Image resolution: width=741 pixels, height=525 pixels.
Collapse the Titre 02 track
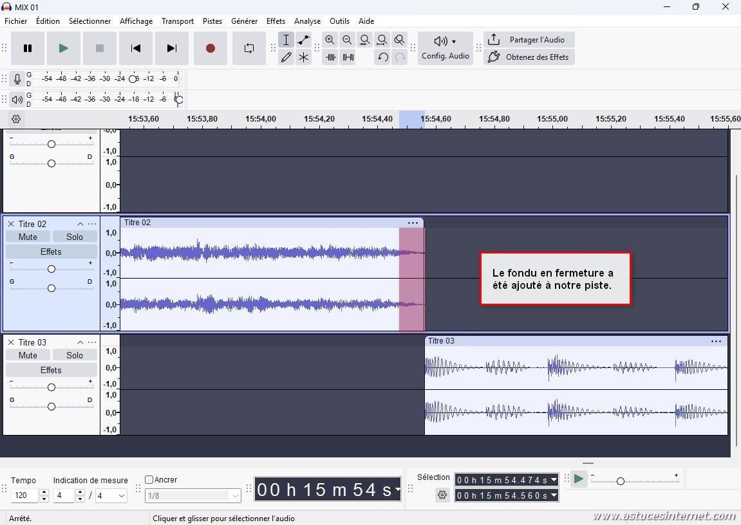[x=80, y=224]
